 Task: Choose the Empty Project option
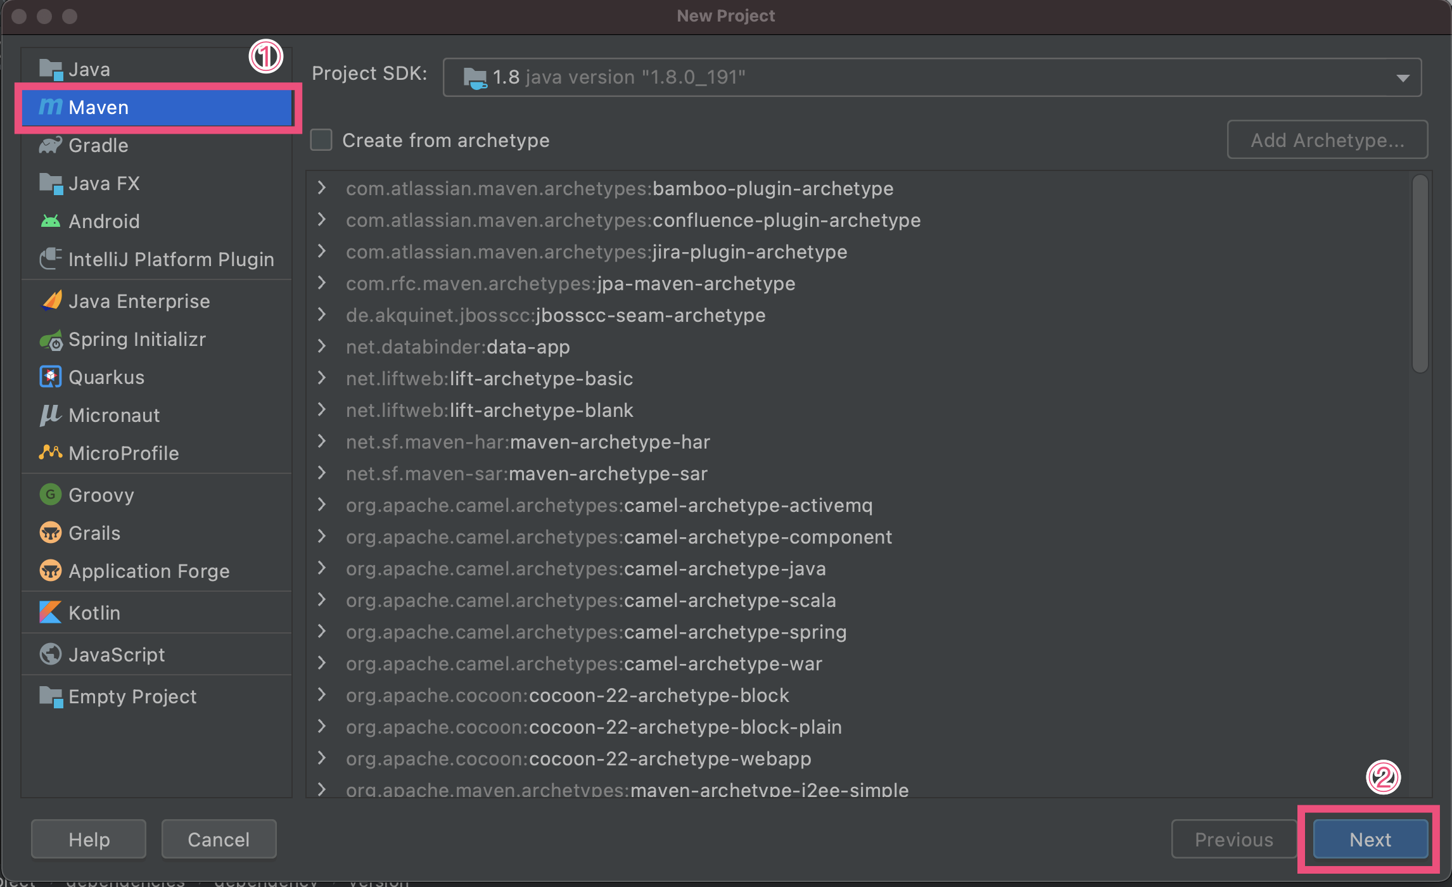132,696
